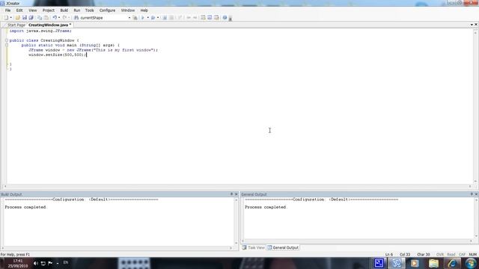Pin the Build Output panel
The height and width of the screenshot is (269, 479).
pyautogui.click(x=231, y=194)
